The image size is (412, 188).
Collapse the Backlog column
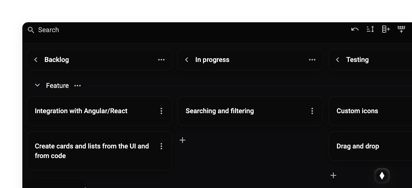pos(36,60)
